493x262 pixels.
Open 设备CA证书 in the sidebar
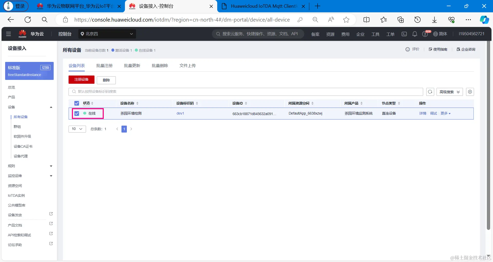(23, 146)
